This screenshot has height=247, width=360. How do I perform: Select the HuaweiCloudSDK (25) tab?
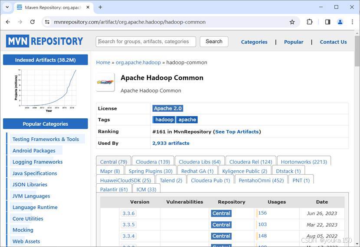(125, 181)
